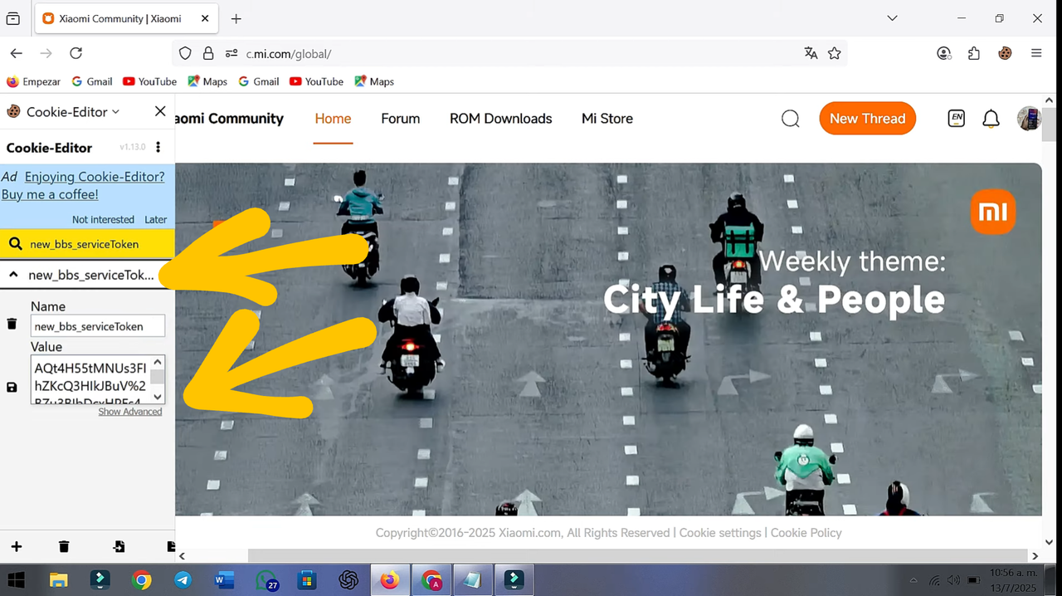Click Show Advanced link

click(130, 412)
